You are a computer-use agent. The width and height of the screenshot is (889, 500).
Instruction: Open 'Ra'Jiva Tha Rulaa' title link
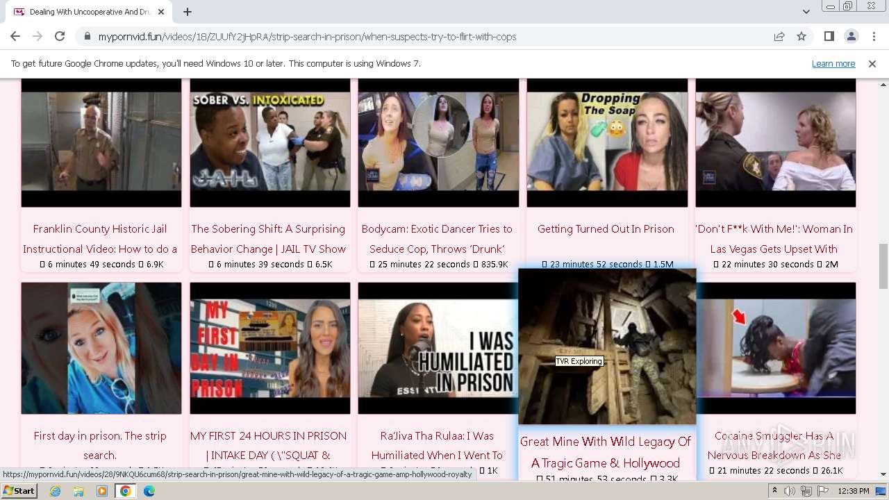(x=437, y=445)
